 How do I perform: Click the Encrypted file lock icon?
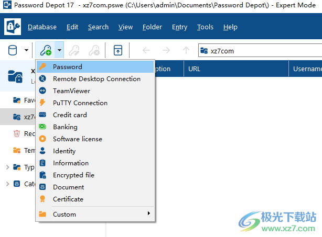[x=42, y=175]
